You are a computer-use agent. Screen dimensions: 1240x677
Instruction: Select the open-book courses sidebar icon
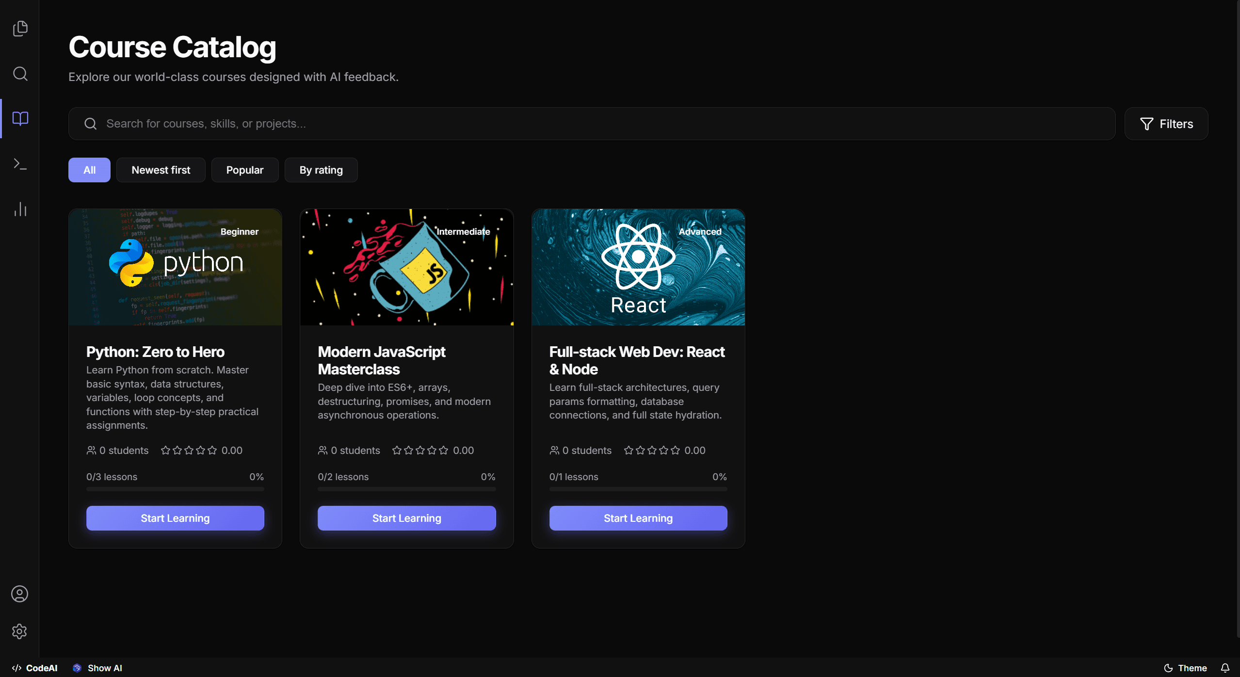(x=20, y=118)
